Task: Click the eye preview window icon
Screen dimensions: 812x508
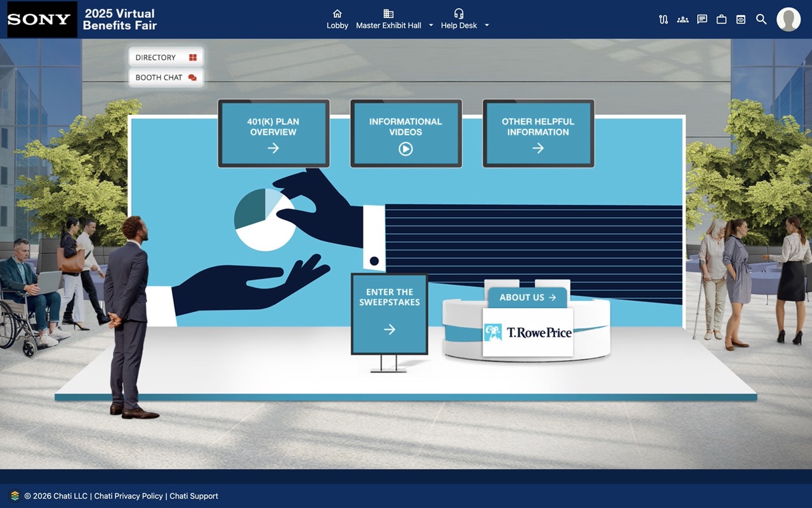Action: (741, 20)
